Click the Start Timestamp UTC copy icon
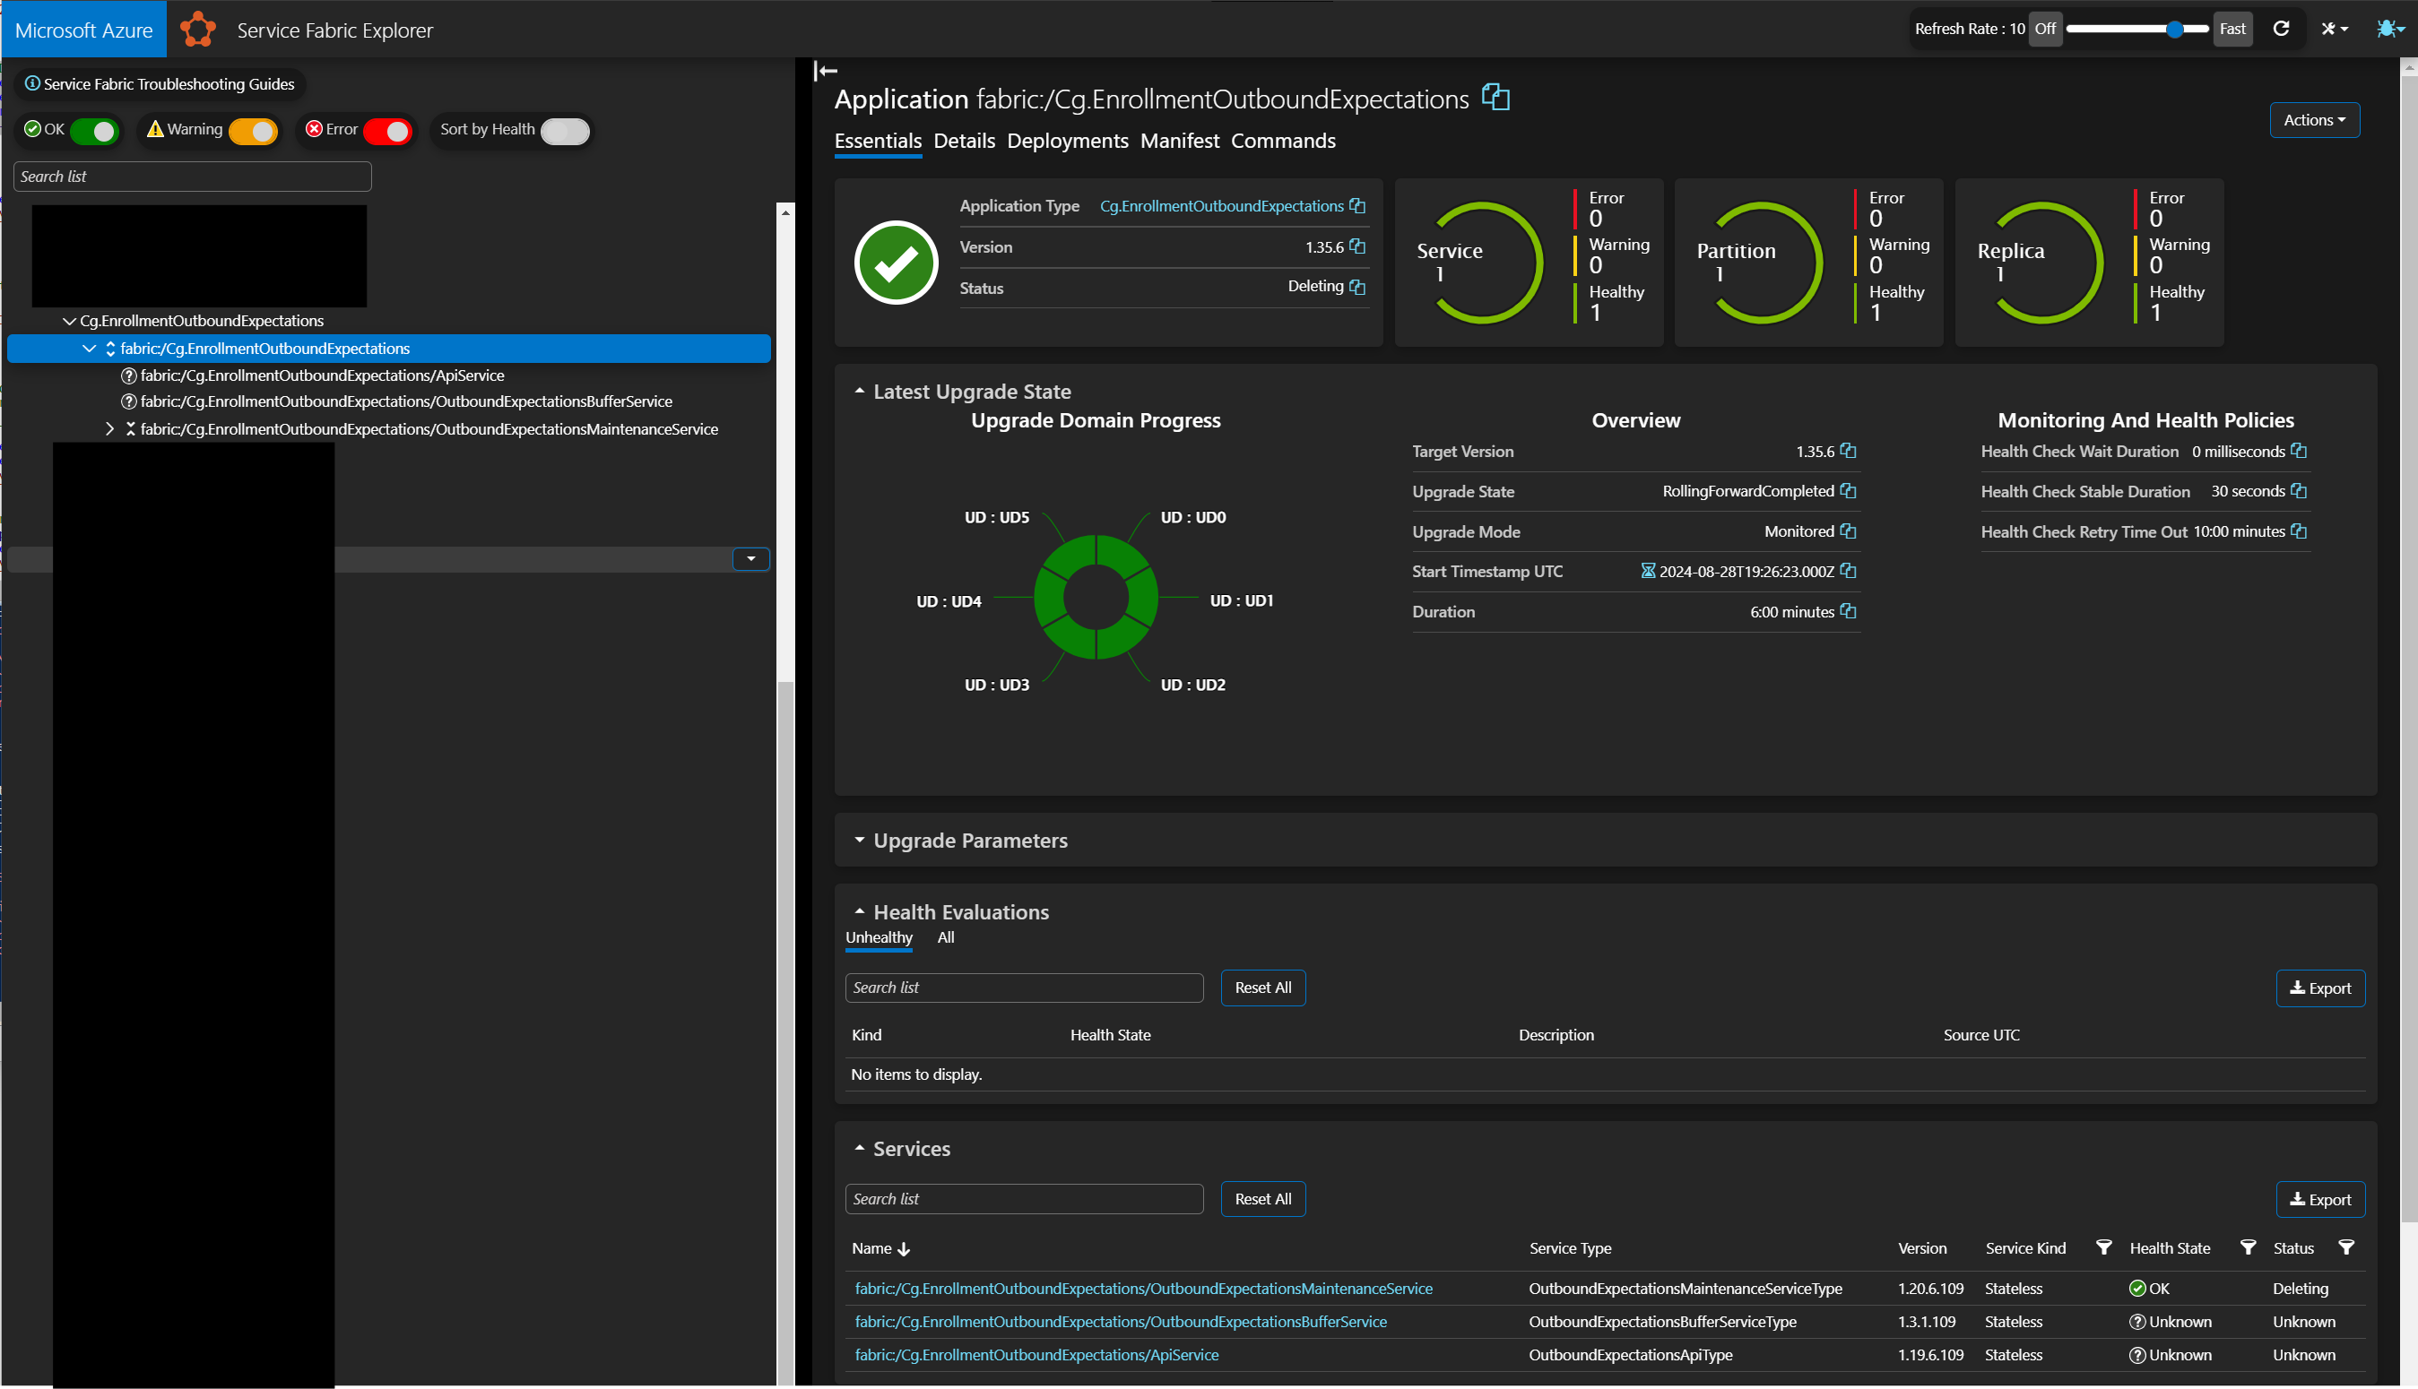Image resolution: width=2418 pixels, height=1389 pixels. [1849, 571]
